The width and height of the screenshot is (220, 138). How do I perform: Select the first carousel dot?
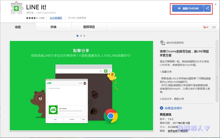click(78, 36)
